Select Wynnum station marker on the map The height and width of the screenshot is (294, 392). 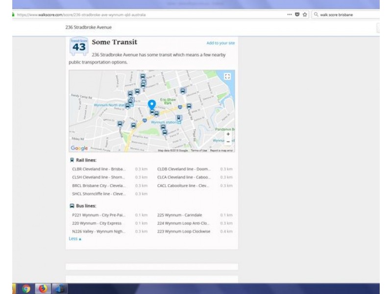(x=179, y=122)
